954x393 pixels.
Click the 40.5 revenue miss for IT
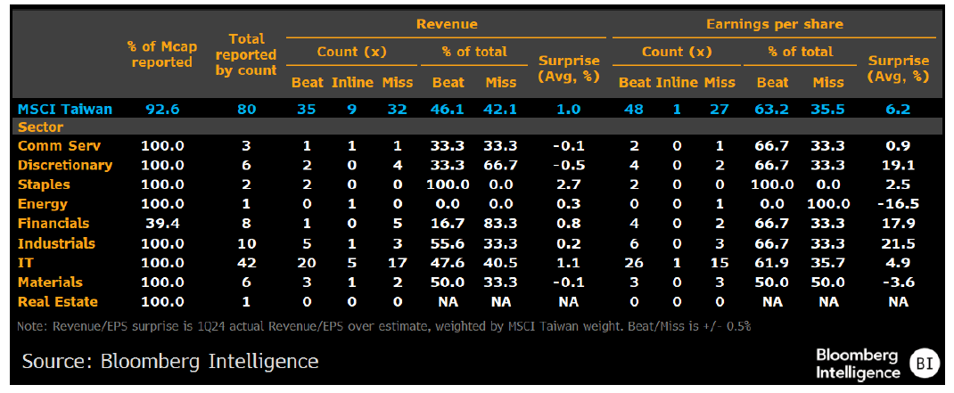click(501, 263)
